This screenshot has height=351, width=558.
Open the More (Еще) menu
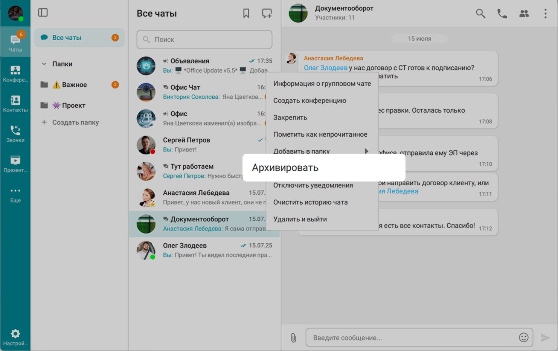(15, 195)
